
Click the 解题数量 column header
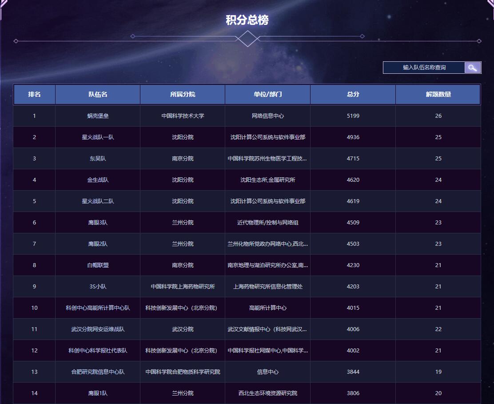[x=438, y=94]
